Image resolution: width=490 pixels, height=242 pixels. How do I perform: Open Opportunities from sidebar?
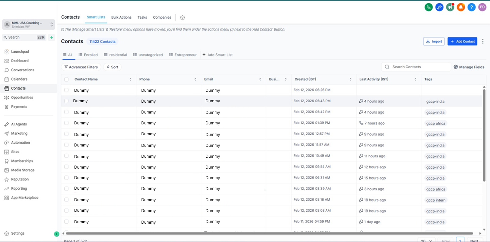coord(22,98)
